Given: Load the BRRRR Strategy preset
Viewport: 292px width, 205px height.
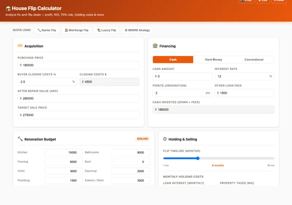Looking at the screenshot, I should pyautogui.click(x=137, y=30).
